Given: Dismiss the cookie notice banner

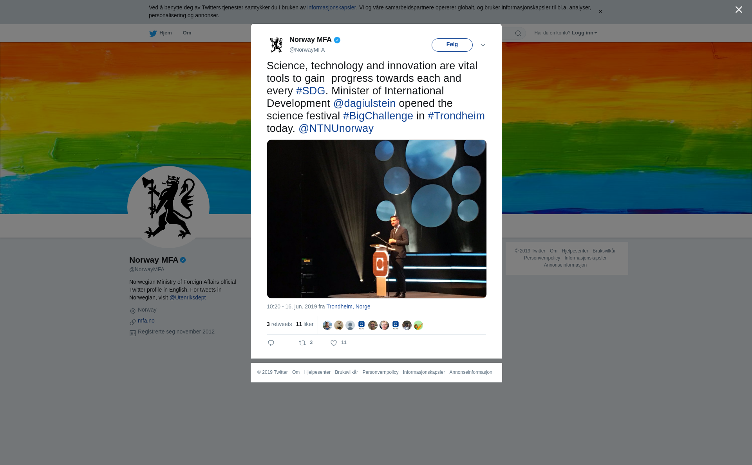Looking at the screenshot, I should point(600,12).
